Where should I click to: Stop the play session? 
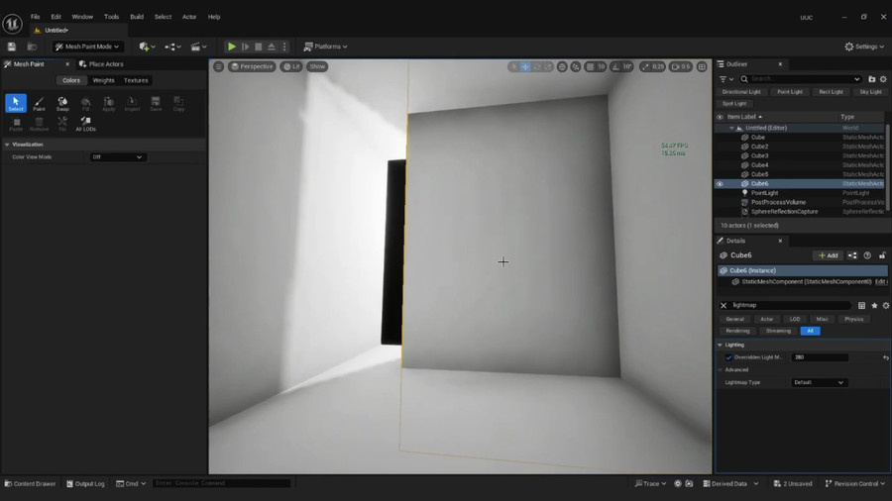click(x=259, y=47)
